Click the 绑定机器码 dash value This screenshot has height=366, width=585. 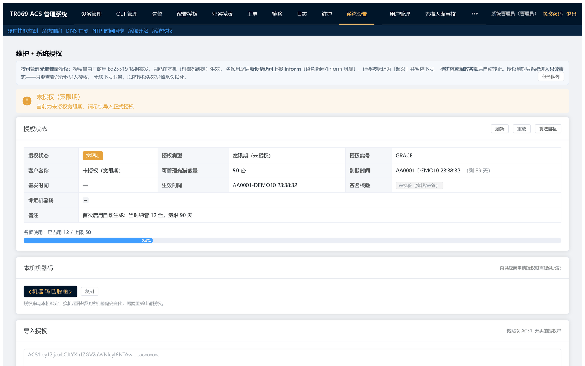[x=86, y=200]
